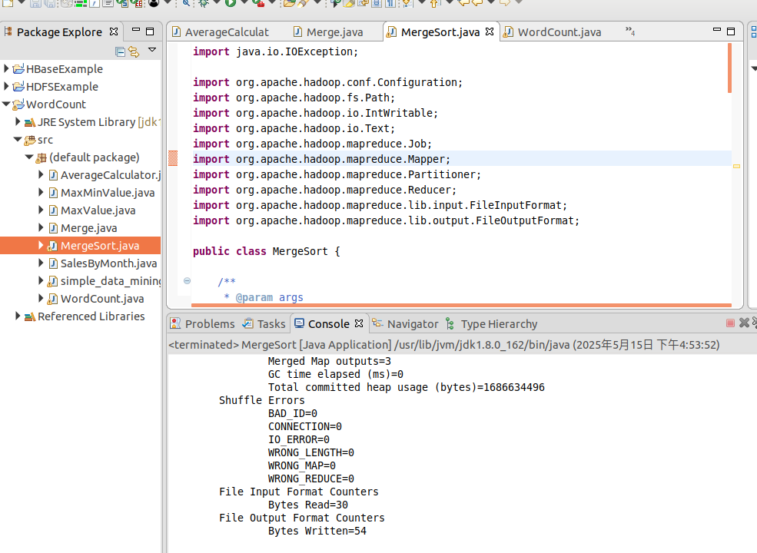The image size is (757, 553).
Task: Click the red Terminate button in Console
Action: tap(730, 323)
